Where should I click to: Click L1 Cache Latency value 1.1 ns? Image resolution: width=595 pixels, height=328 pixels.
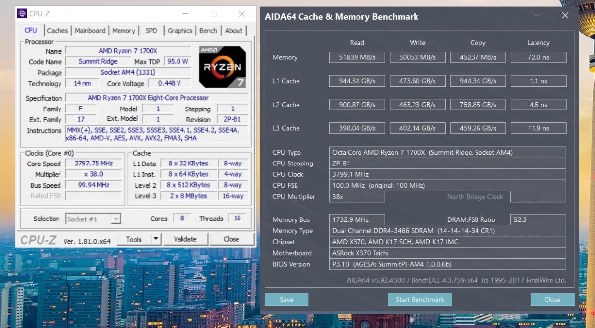(x=538, y=81)
